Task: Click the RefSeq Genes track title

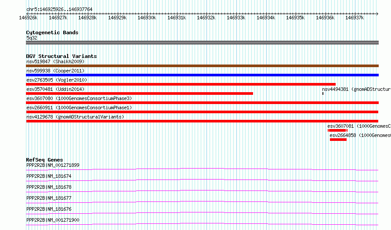Action: (44, 160)
